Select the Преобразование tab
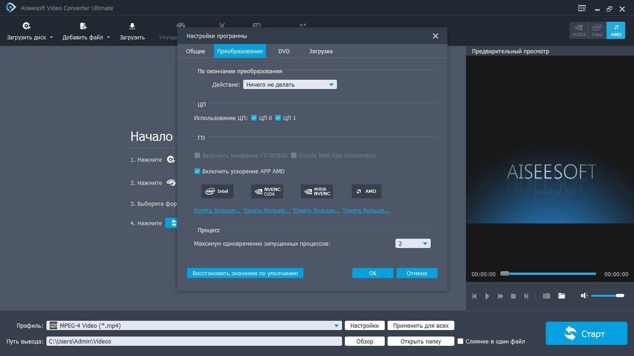 pyautogui.click(x=240, y=51)
